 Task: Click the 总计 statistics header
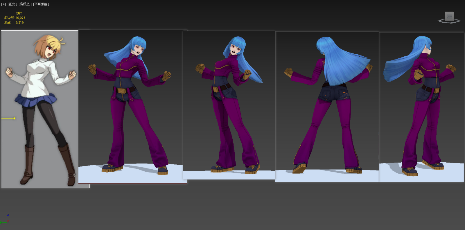(19, 13)
